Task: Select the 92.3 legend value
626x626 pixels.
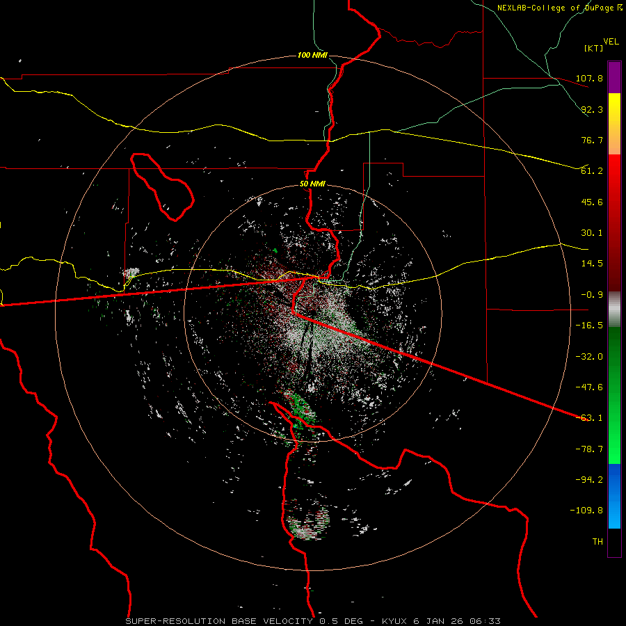Action: (593, 109)
